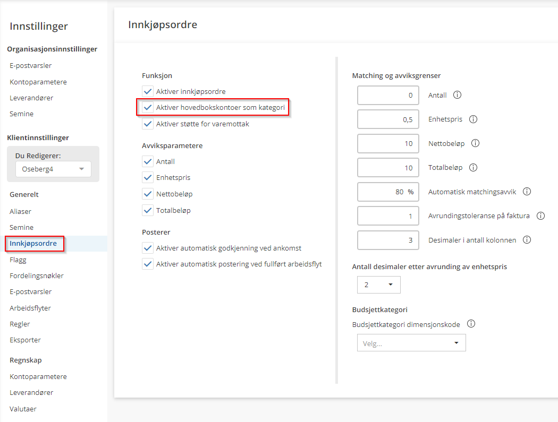Click the Automatisk matchingsavvik percent field
This screenshot has height=422, width=558.
[388, 192]
